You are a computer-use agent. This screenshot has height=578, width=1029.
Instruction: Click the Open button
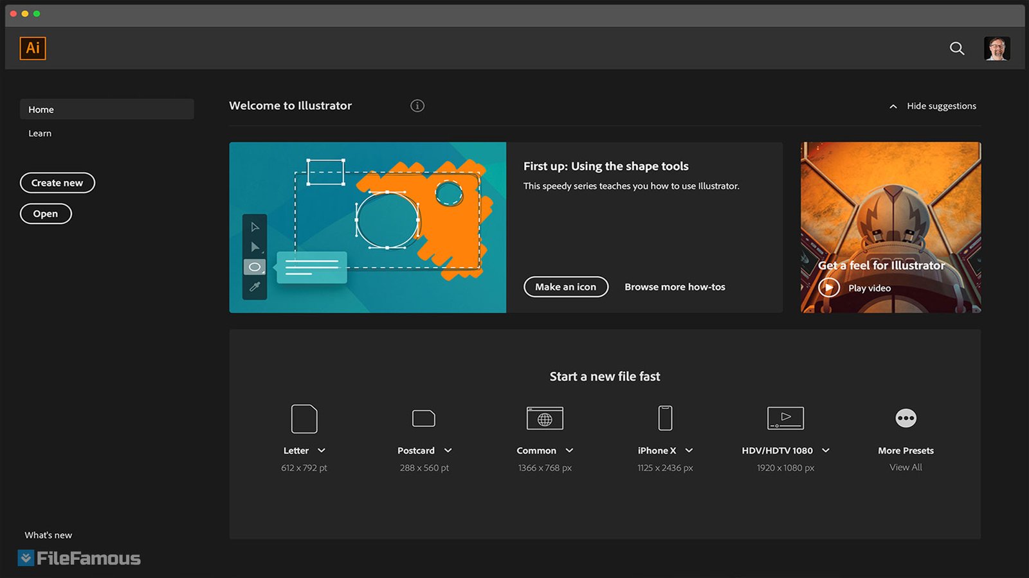(x=46, y=213)
